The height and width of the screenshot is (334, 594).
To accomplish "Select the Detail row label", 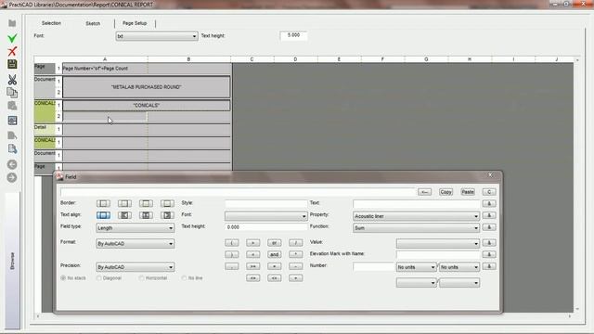I will pos(45,129).
